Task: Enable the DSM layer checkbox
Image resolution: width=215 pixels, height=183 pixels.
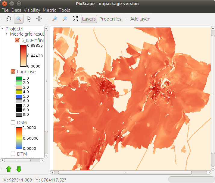Action: click(x=13, y=122)
